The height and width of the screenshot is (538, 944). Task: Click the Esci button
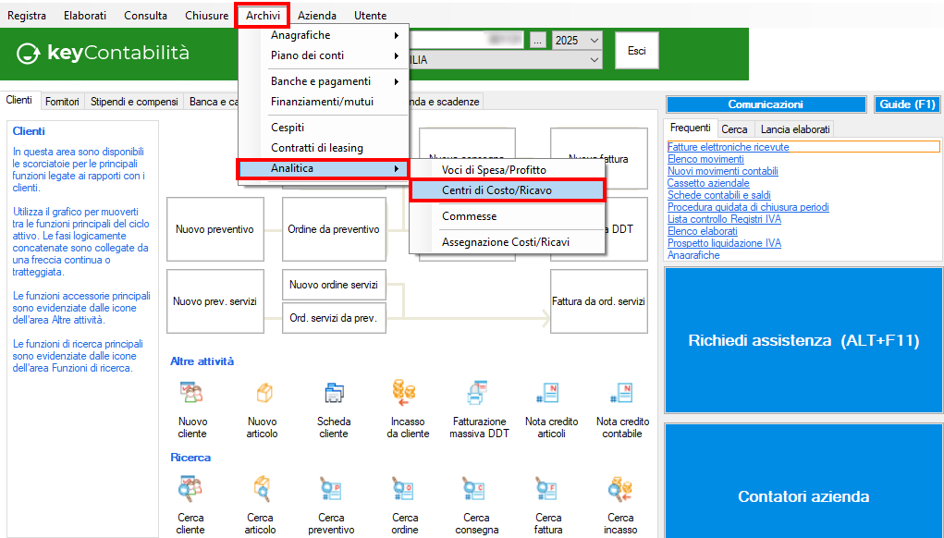(636, 51)
